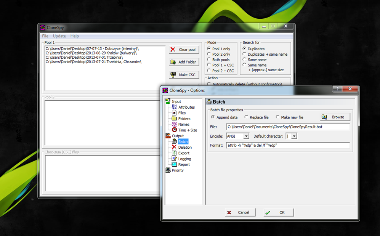Image resolution: width=380 pixels, height=236 pixels.
Task: Open the Encode ANSI dropdown
Action: pyautogui.click(x=246, y=136)
